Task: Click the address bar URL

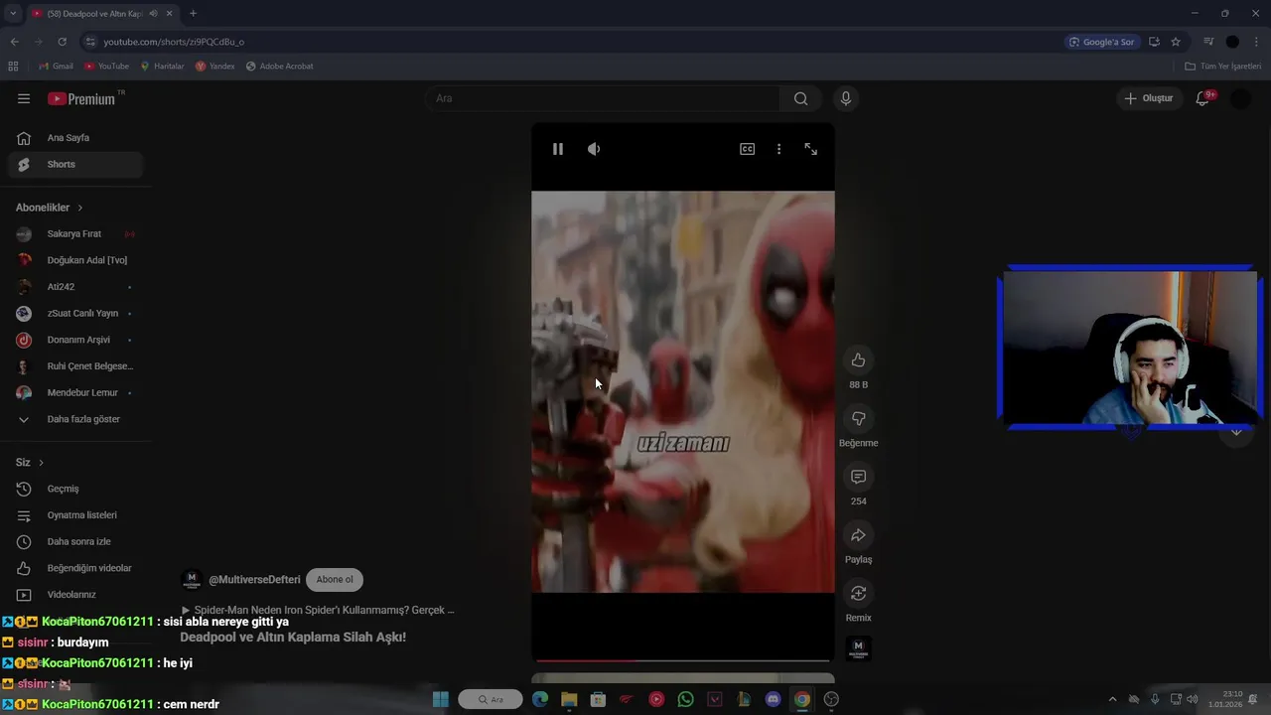Action: (x=174, y=42)
